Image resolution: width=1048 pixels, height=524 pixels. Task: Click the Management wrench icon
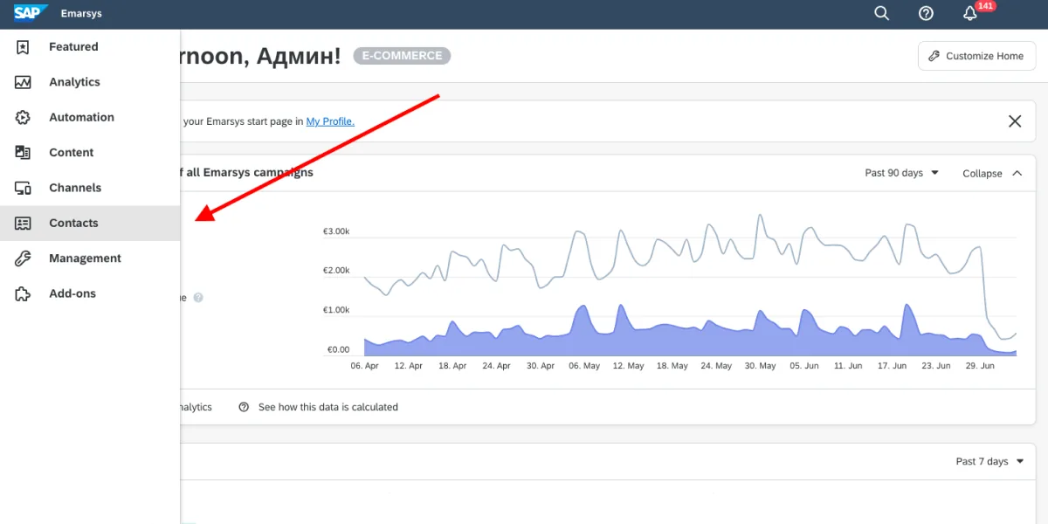[x=23, y=259]
